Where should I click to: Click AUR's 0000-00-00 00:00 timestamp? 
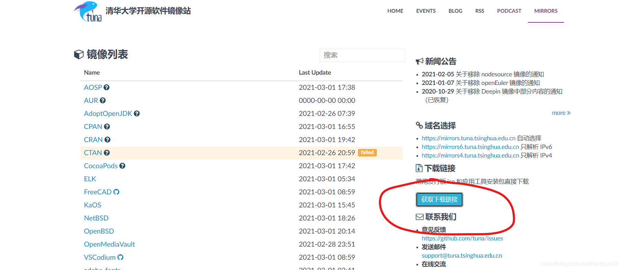[327, 100]
